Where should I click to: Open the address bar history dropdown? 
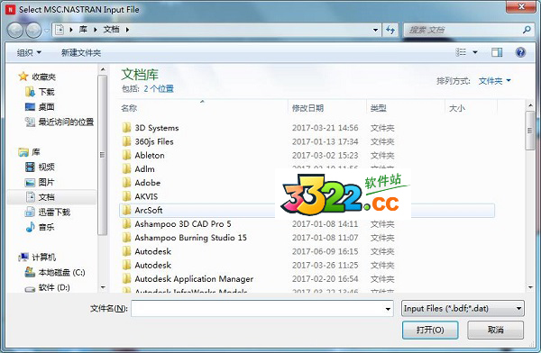375,30
